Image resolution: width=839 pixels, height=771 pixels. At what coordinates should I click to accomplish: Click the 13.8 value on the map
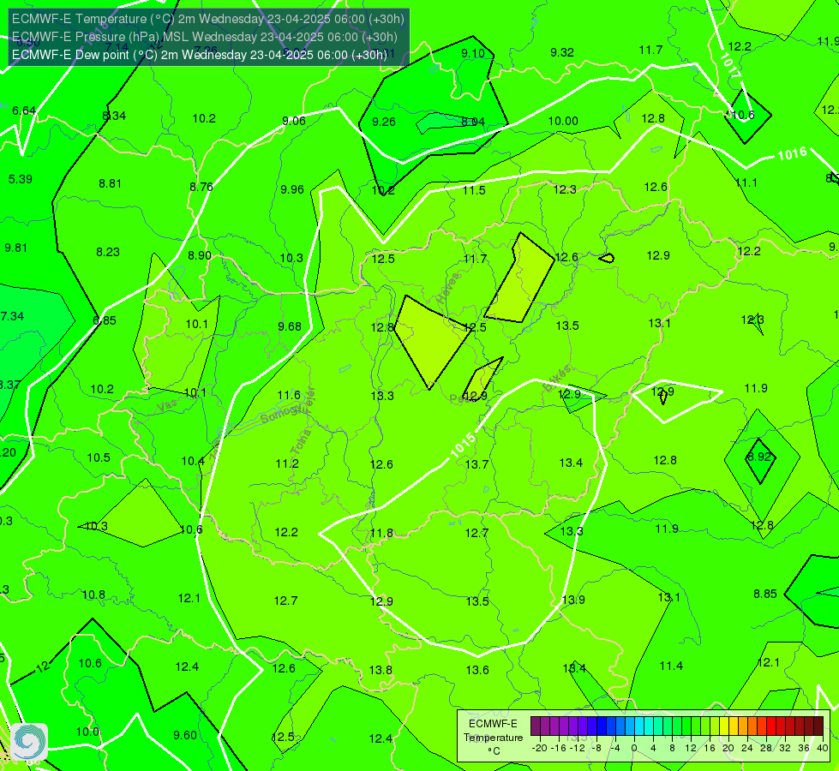coord(381,670)
